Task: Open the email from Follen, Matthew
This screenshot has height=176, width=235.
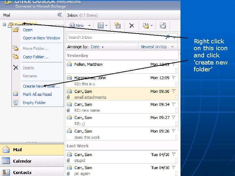Action: [121, 67]
